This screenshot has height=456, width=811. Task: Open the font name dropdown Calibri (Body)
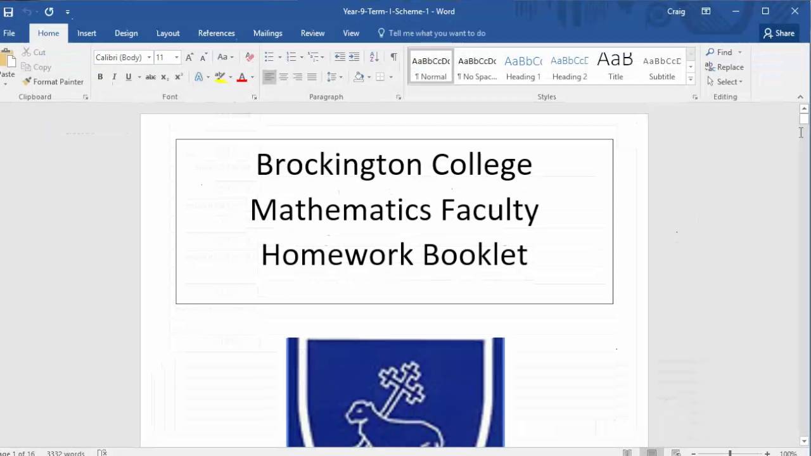click(x=149, y=58)
